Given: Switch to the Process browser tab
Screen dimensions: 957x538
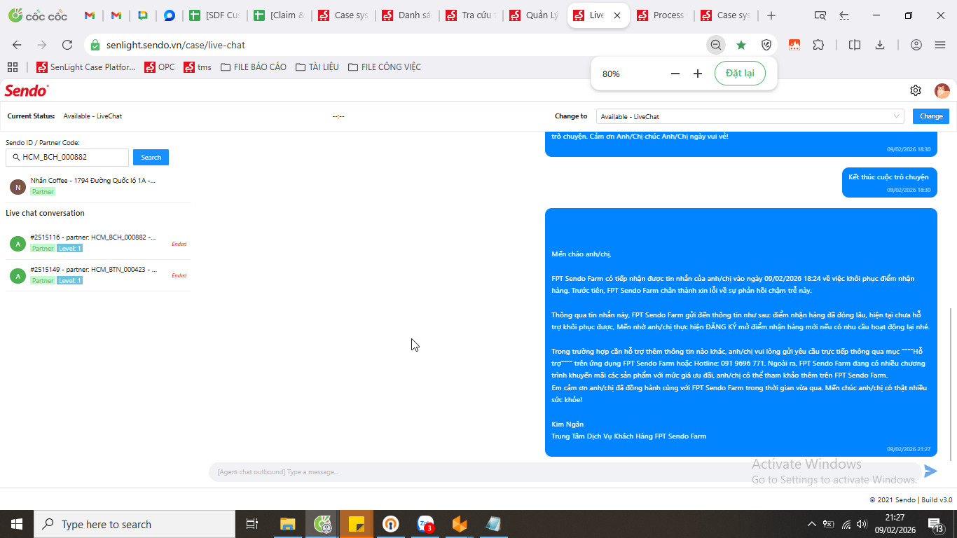Looking at the screenshot, I should (661, 15).
